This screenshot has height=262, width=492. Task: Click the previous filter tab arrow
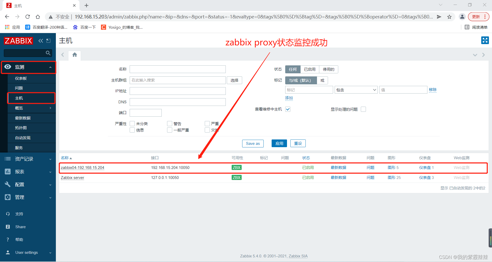coord(63,55)
